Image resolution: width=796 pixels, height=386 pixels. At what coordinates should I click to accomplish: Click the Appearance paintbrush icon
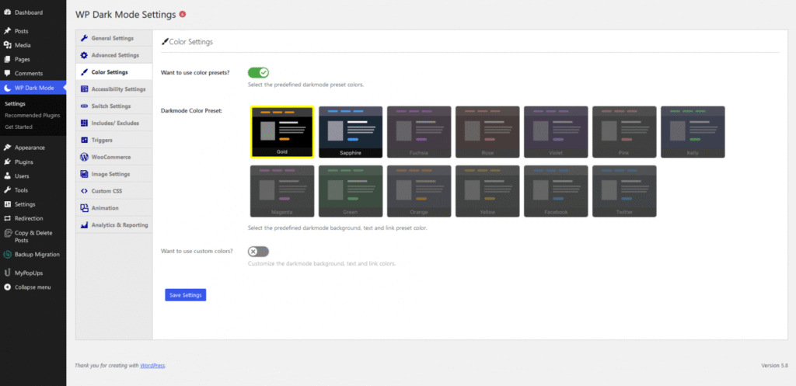[7, 148]
